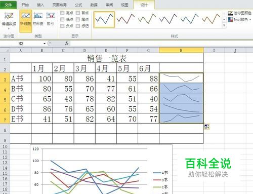Click the Name Box showing H3

click(x=21, y=44)
